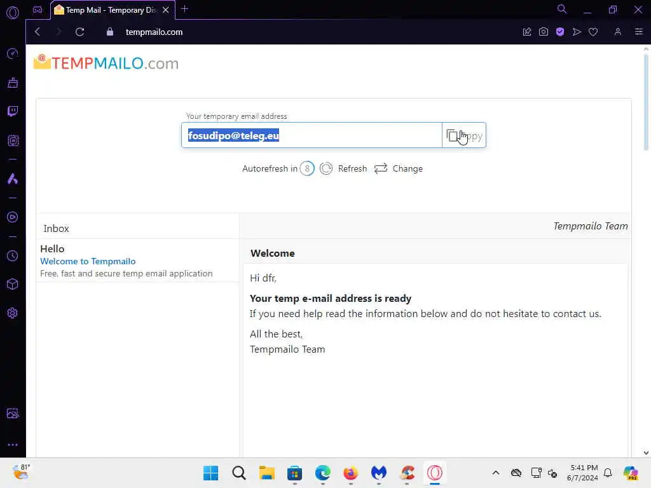Open Windows taskbar Search
Viewport: 651px width, 488px height.
click(239, 473)
